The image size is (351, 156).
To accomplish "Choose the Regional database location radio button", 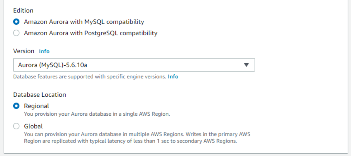I will point(16,106).
